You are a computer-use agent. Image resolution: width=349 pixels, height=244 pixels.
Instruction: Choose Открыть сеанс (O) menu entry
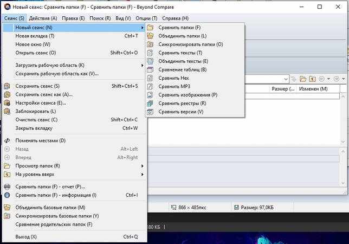click(75, 53)
